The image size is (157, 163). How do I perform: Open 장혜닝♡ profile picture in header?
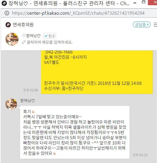tap(12, 39)
